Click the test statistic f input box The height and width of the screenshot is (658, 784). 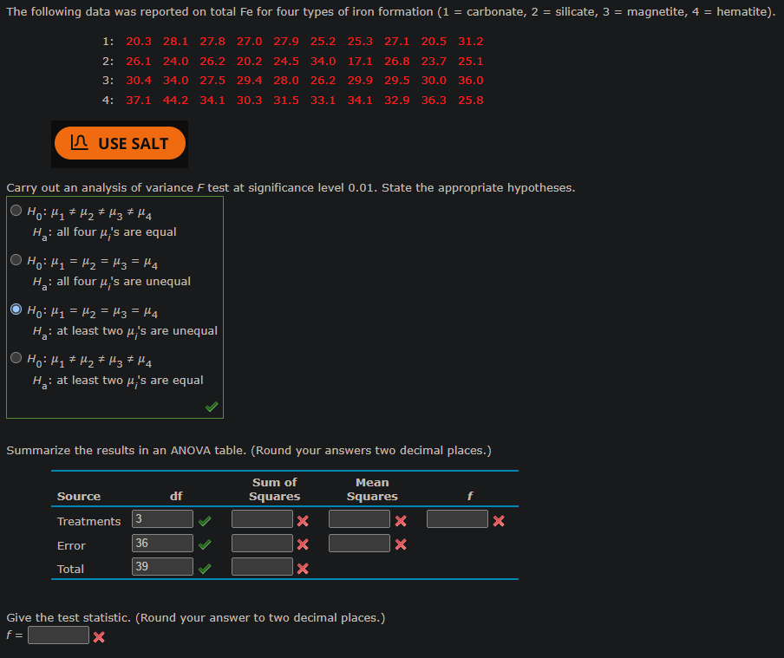tap(58, 635)
